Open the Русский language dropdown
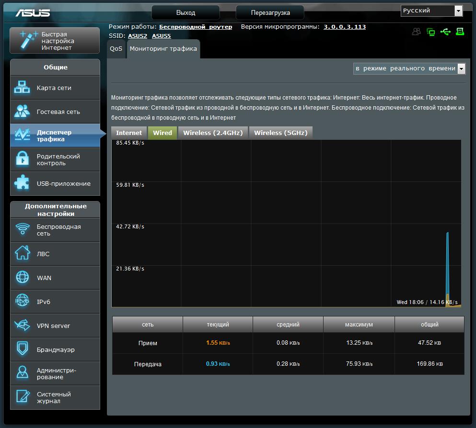 click(x=431, y=11)
